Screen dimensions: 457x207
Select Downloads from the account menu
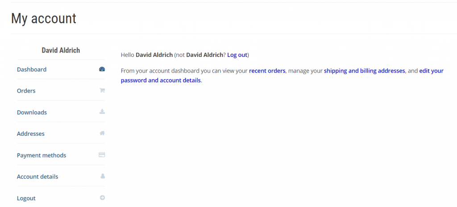32,113
